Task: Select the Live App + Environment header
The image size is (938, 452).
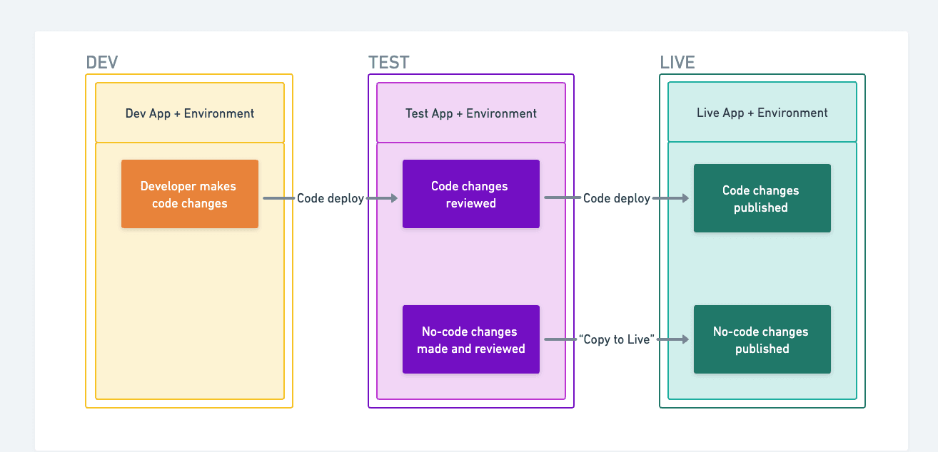Action: 762,113
